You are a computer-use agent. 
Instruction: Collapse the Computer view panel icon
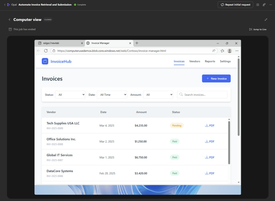266,20
